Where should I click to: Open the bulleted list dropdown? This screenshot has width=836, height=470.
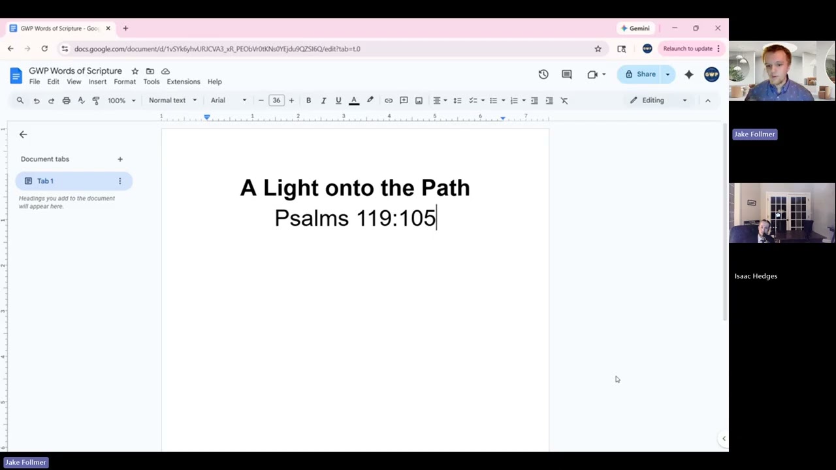(503, 101)
